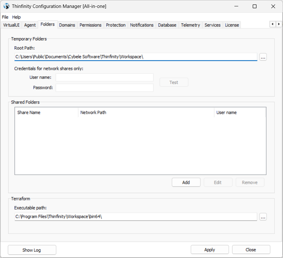The height and width of the screenshot is (258, 283).
Task: Browse for the Root Path folder
Action: pyautogui.click(x=263, y=57)
